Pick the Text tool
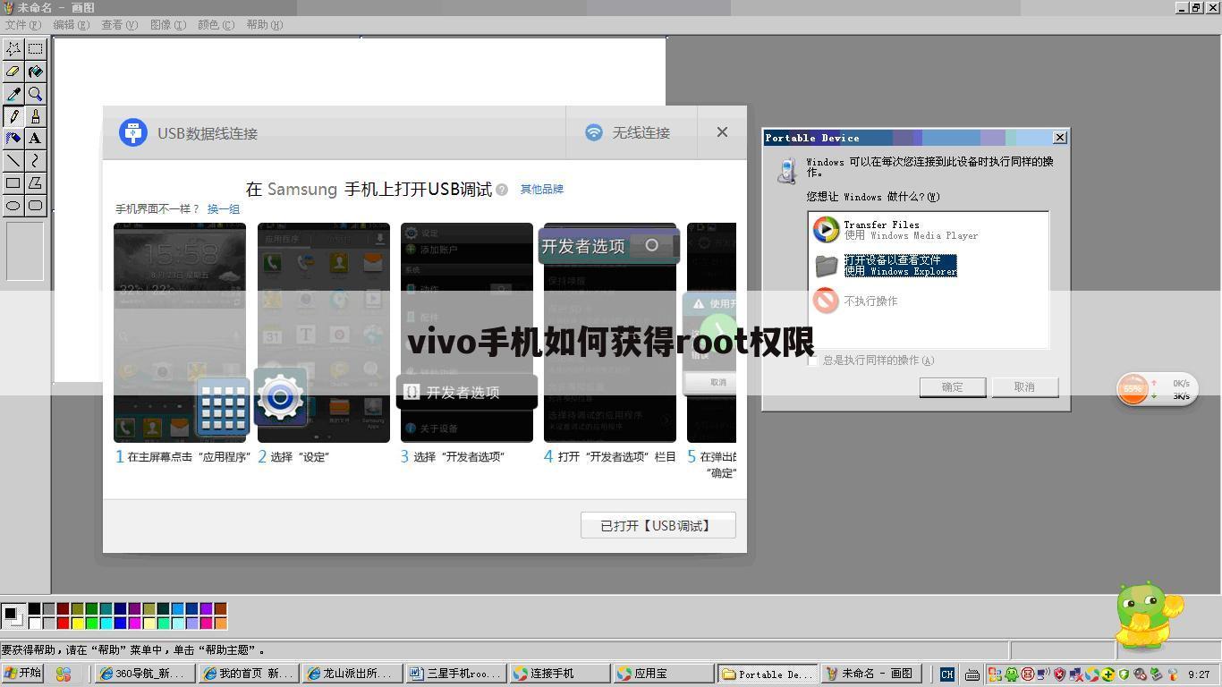 [x=35, y=139]
